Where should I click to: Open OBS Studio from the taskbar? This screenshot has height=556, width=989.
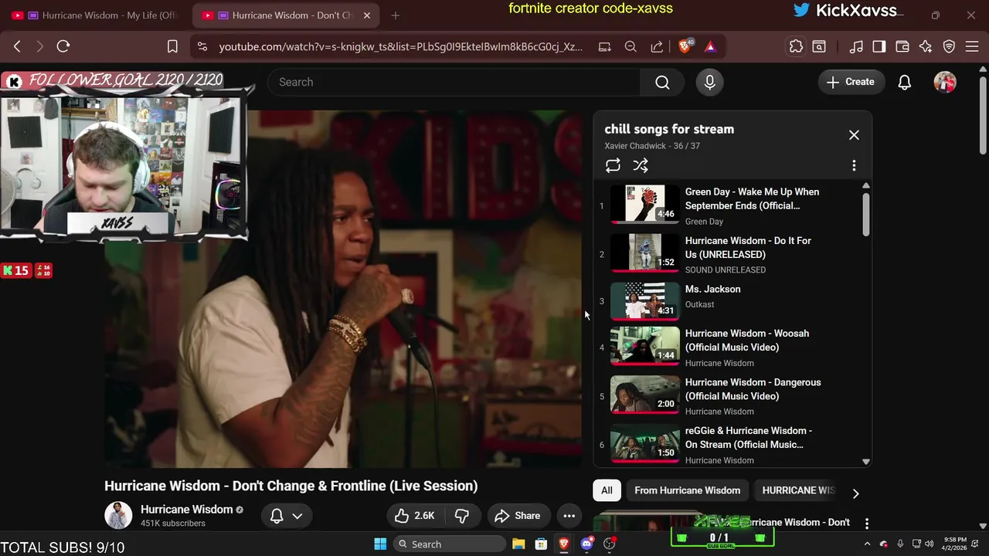(609, 544)
